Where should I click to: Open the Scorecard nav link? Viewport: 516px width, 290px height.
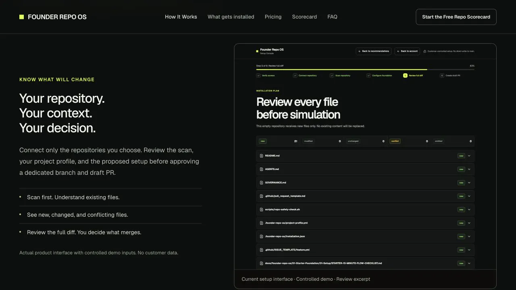pyautogui.click(x=304, y=17)
